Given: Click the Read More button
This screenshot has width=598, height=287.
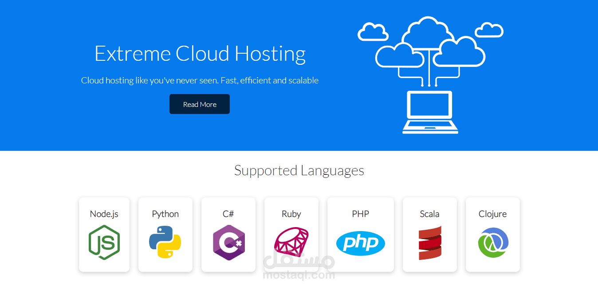Looking at the screenshot, I should (x=200, y=104).
